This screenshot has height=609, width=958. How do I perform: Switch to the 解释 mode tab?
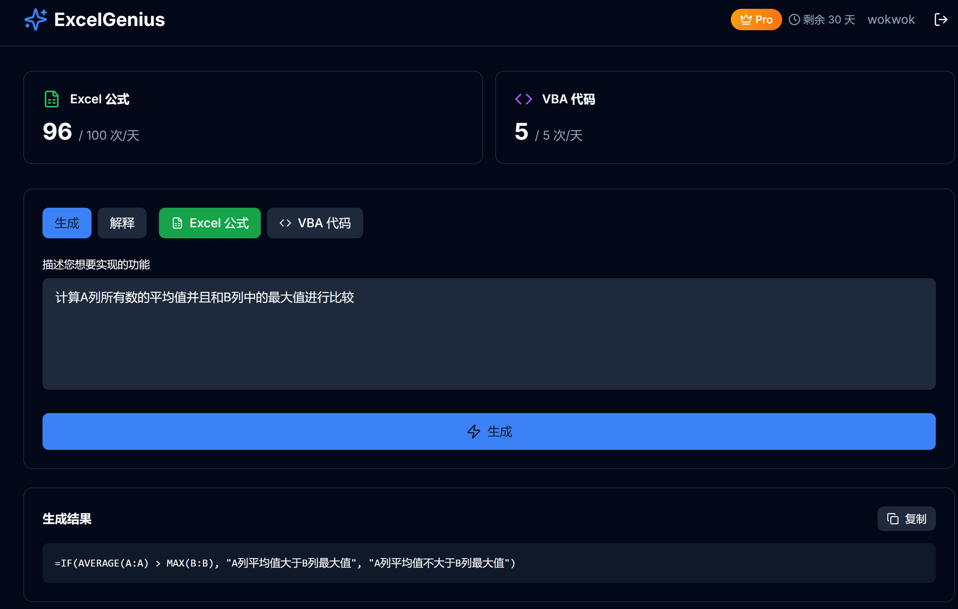122,223
